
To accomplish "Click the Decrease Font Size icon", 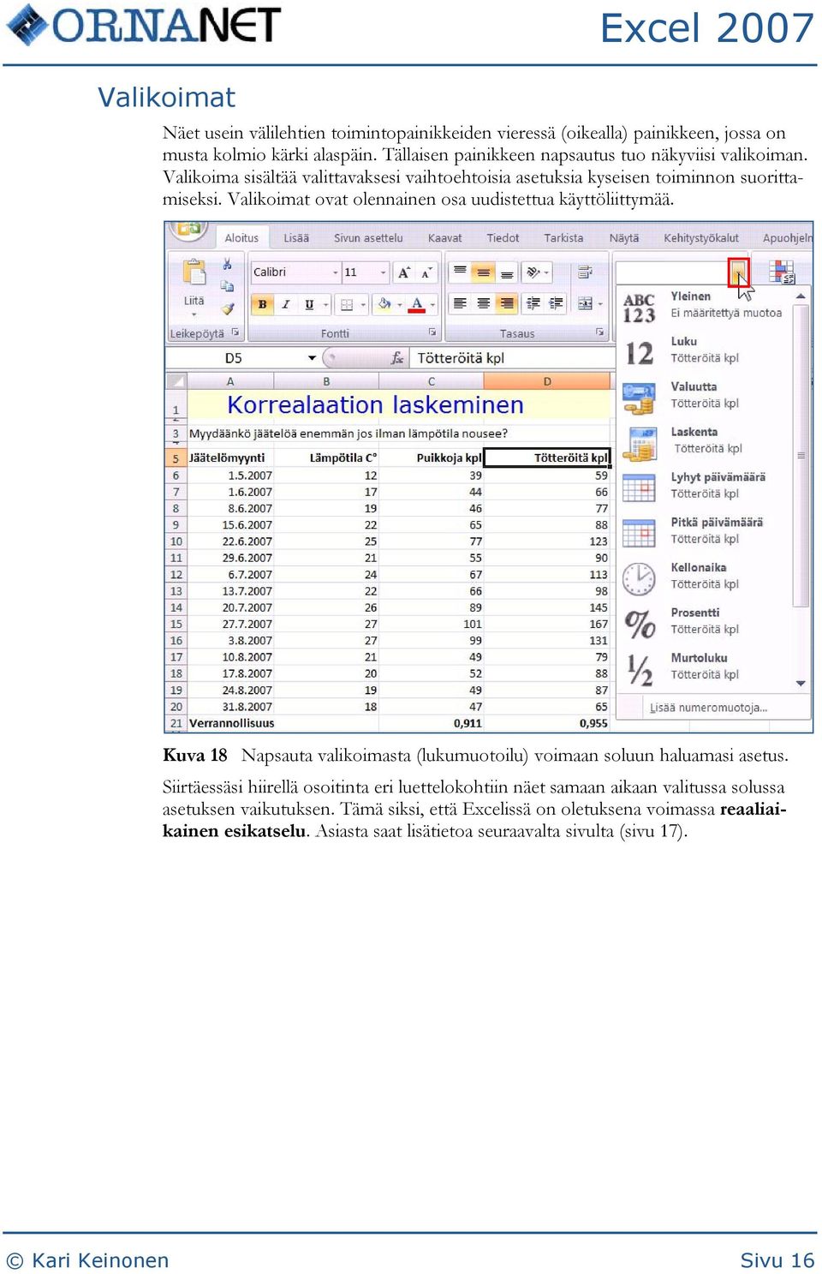I will click(x=426, y=272).
